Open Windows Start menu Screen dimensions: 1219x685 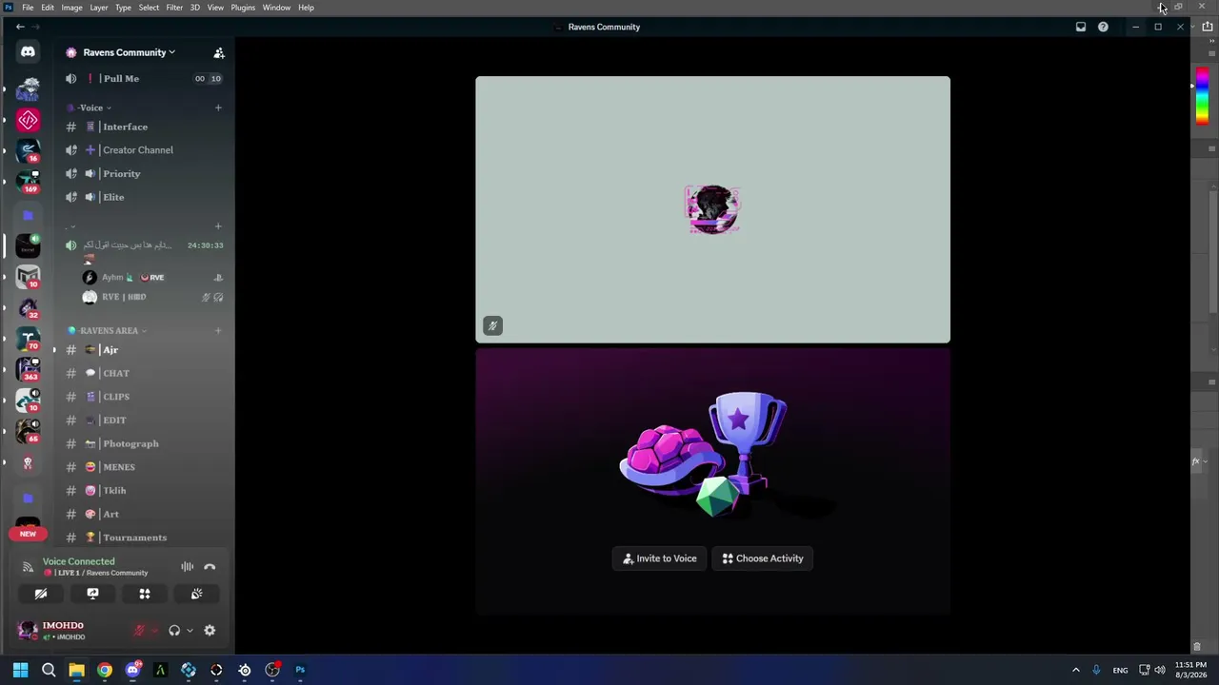click(x=20, y=670)
